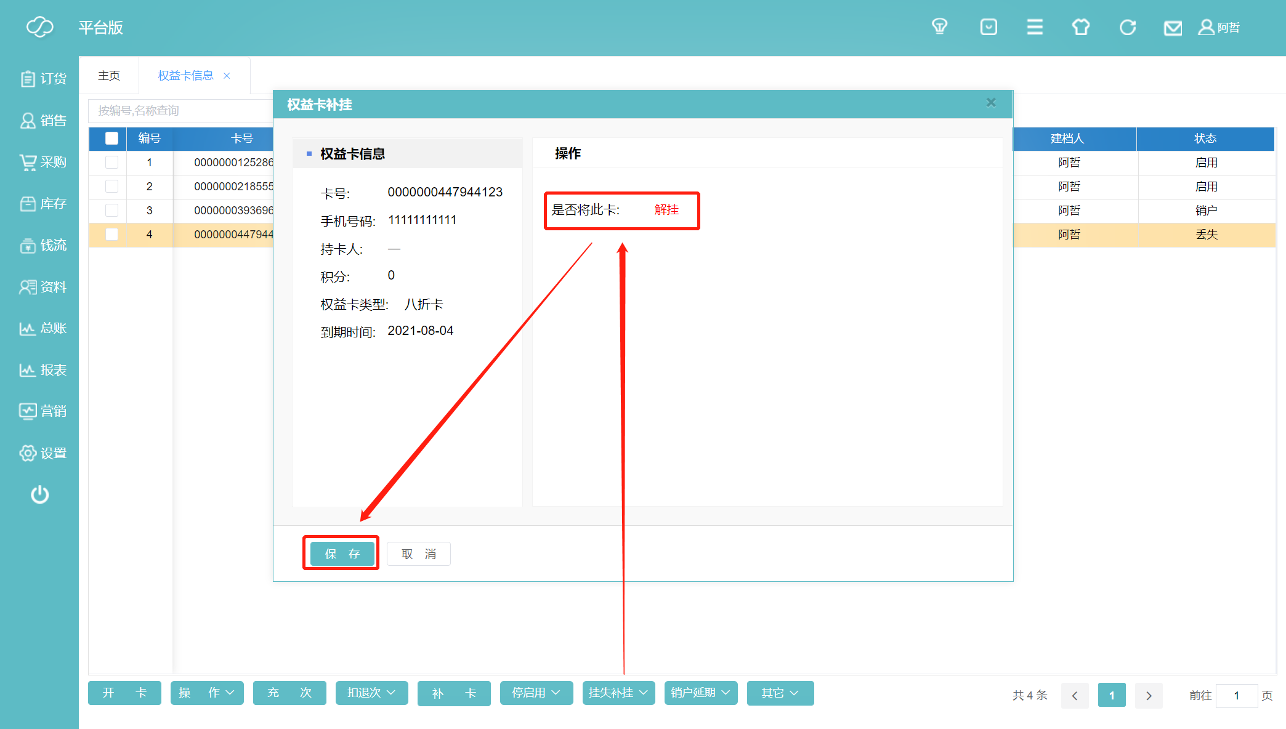This screenshot has height=729, width=1286.
Task: Open the hamburger menu icon in header
Action: coord(1035,27)
